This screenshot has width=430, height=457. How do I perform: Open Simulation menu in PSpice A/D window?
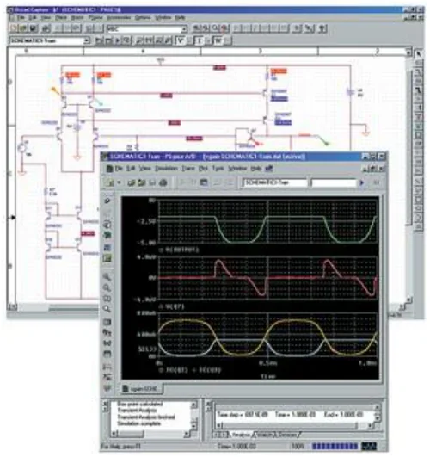click(x=166, y=169)
